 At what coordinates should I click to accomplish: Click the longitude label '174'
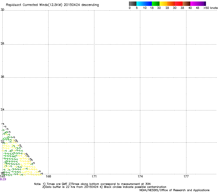click(x=140, y=176)
